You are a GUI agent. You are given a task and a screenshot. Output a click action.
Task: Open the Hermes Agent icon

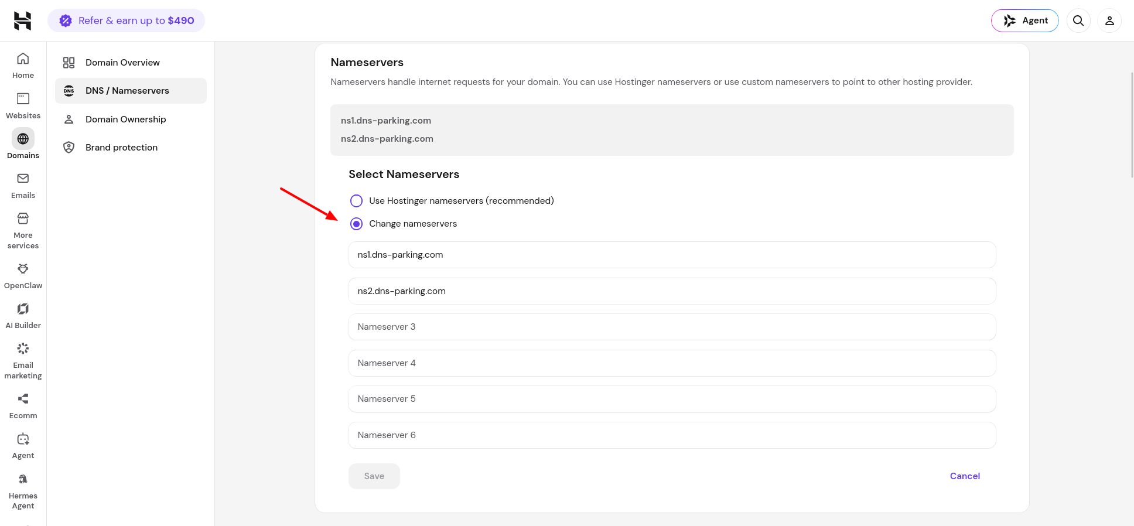[23, 479]
